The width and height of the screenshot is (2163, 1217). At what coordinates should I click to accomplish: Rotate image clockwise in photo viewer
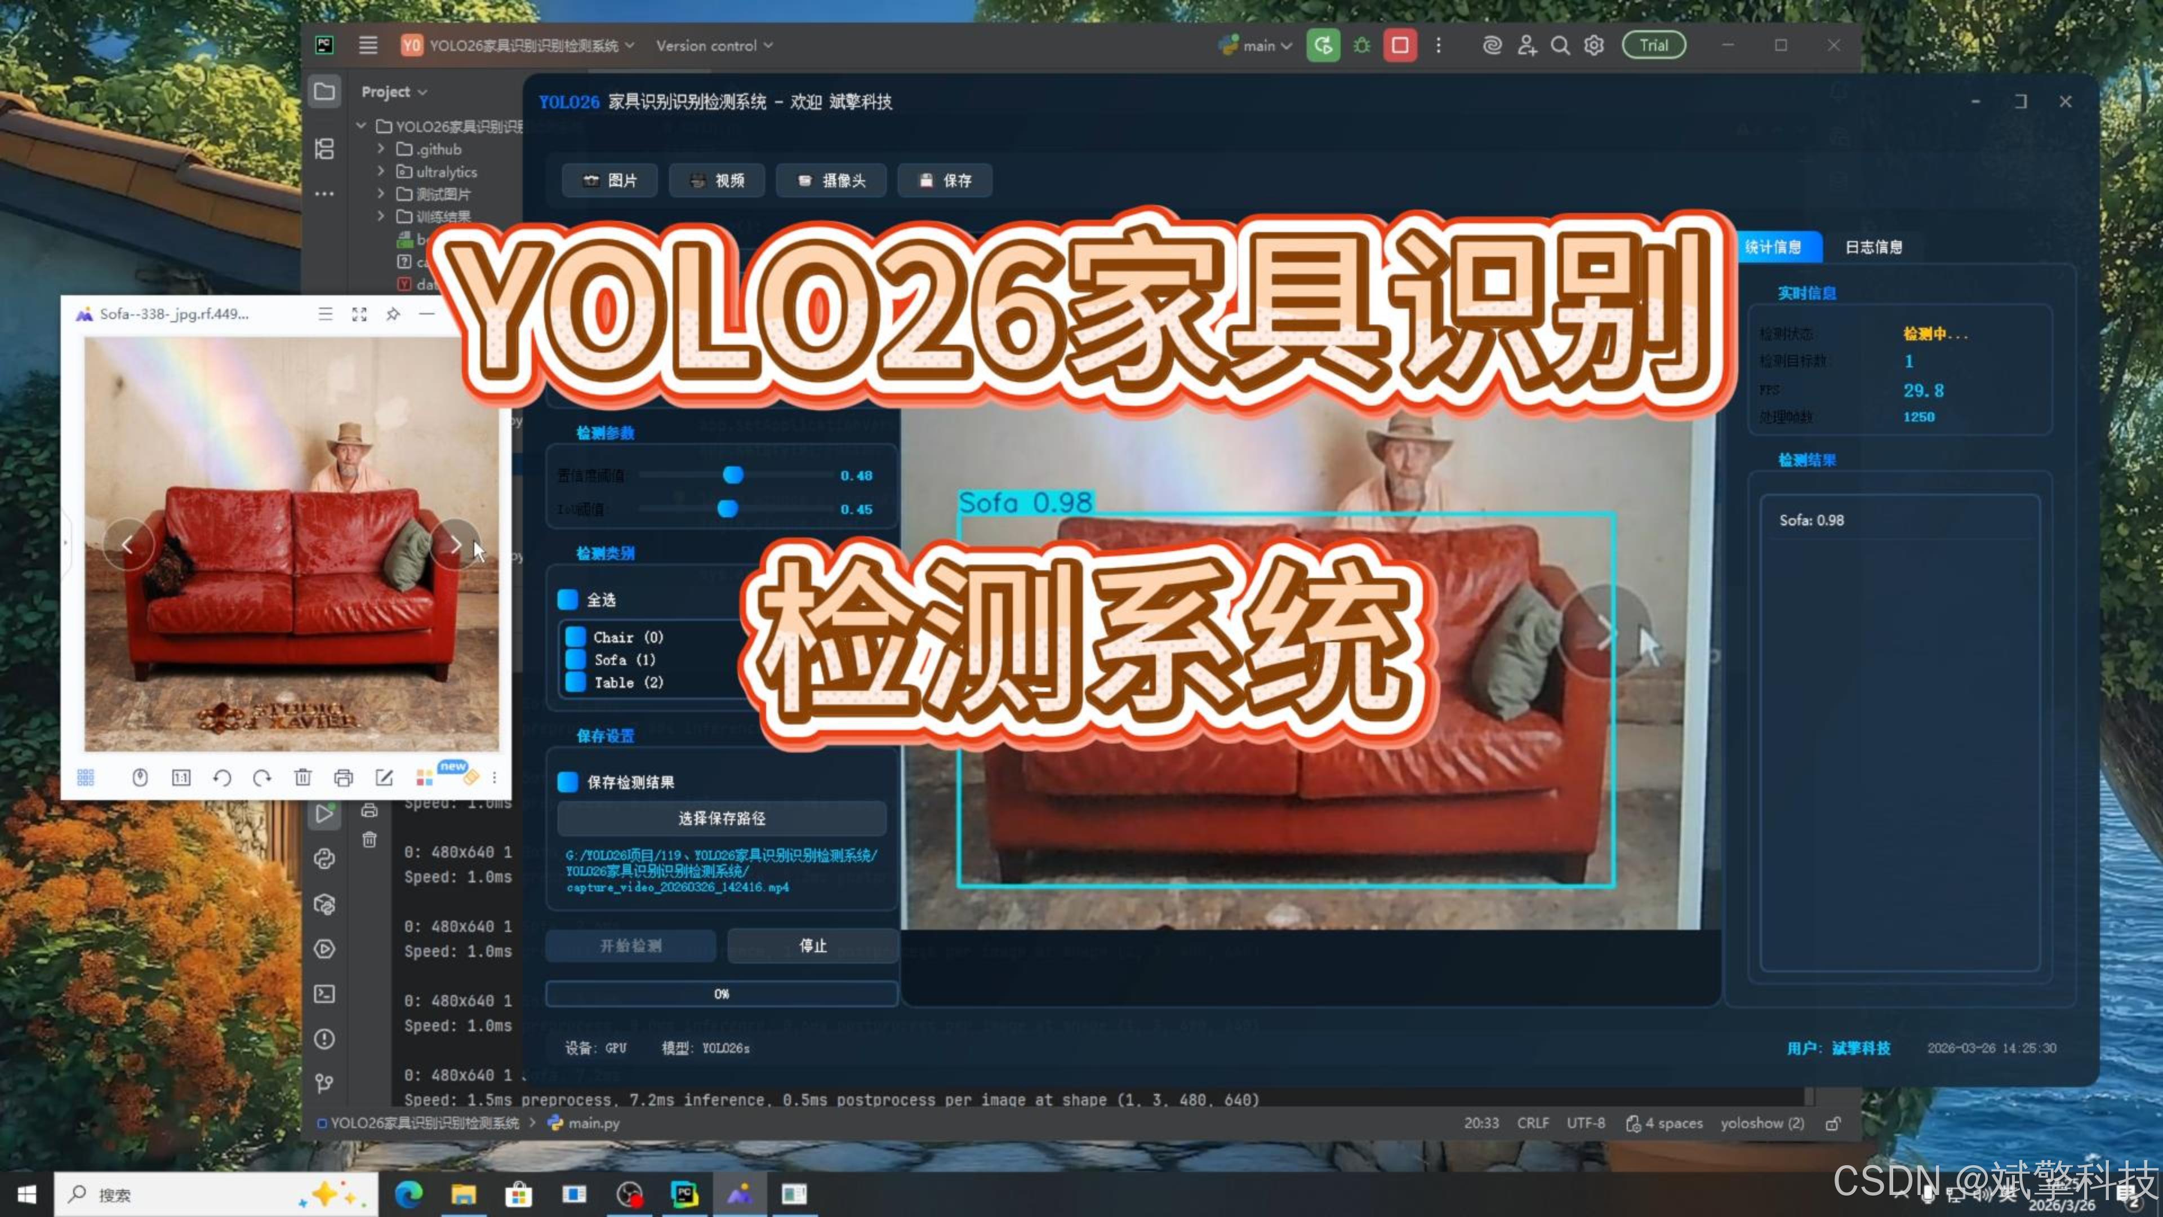(262, 778)
